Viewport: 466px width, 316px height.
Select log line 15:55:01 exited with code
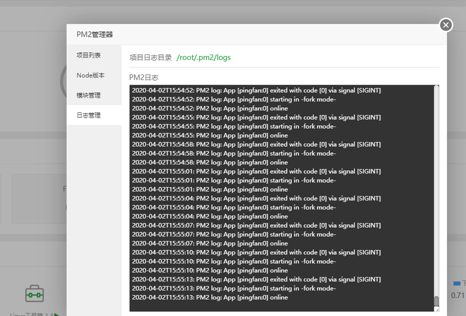[256, 171]
